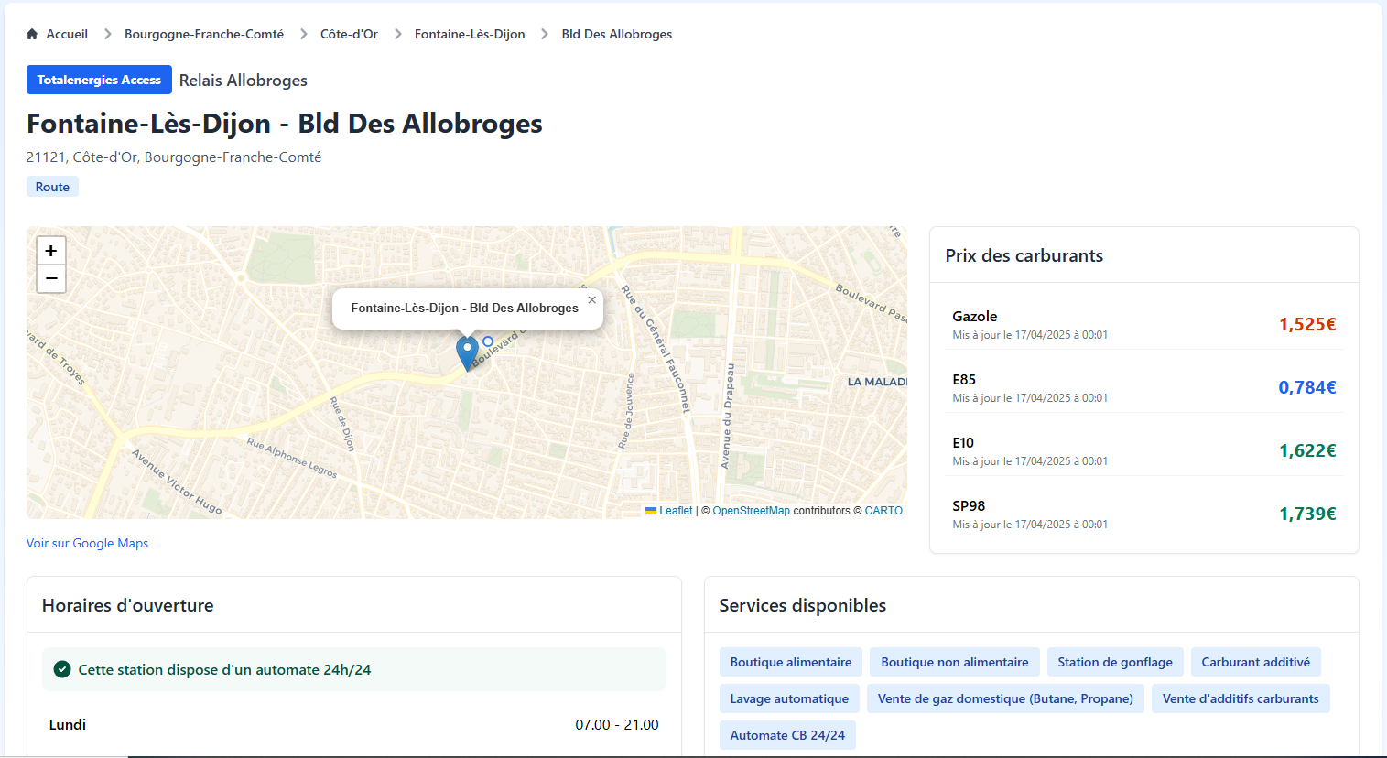1387x758 pixels.
Task: Click the Prix des carburants heading
Action: (x=1024, y=255)
